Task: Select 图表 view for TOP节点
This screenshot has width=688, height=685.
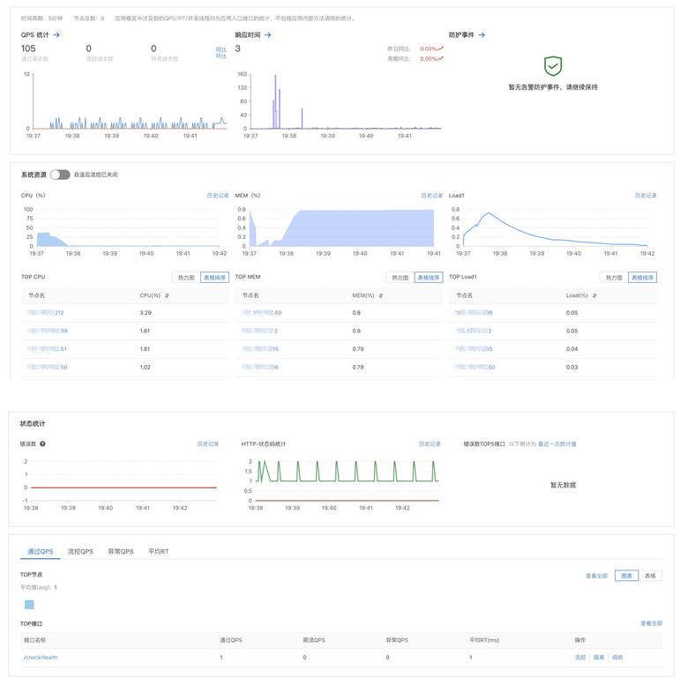Action: [626, 576]
